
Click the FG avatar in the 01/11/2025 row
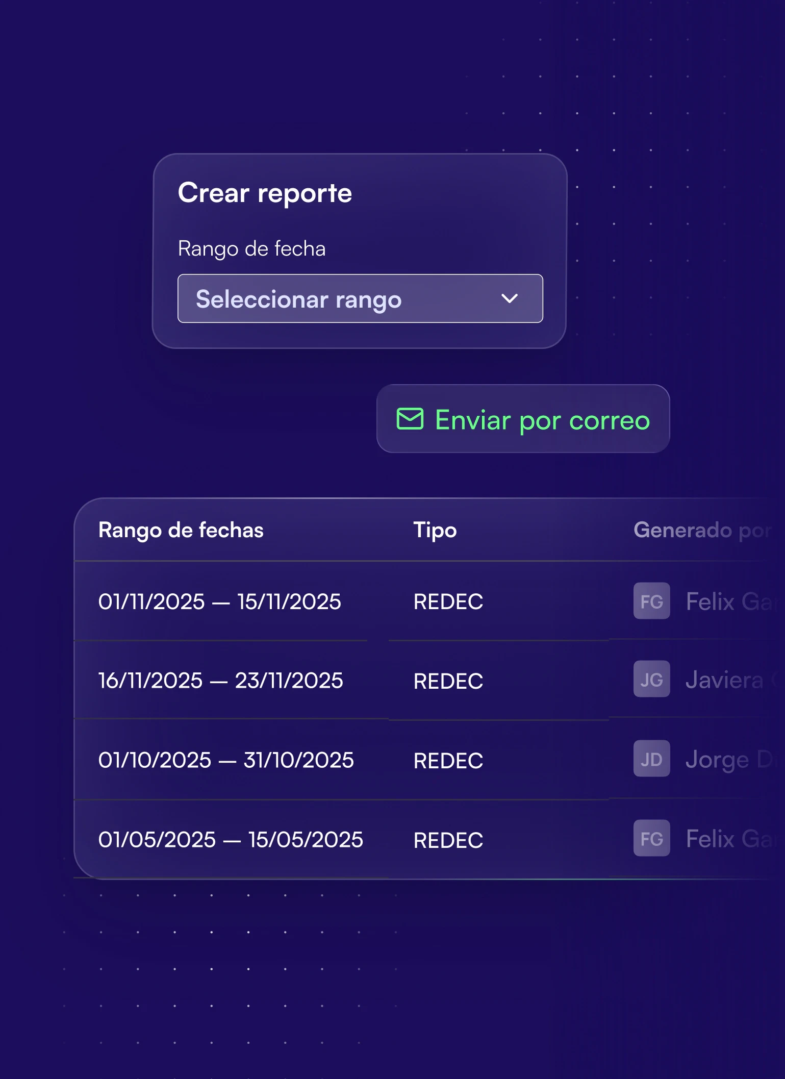pyautogui.click(x=652, y=601)
